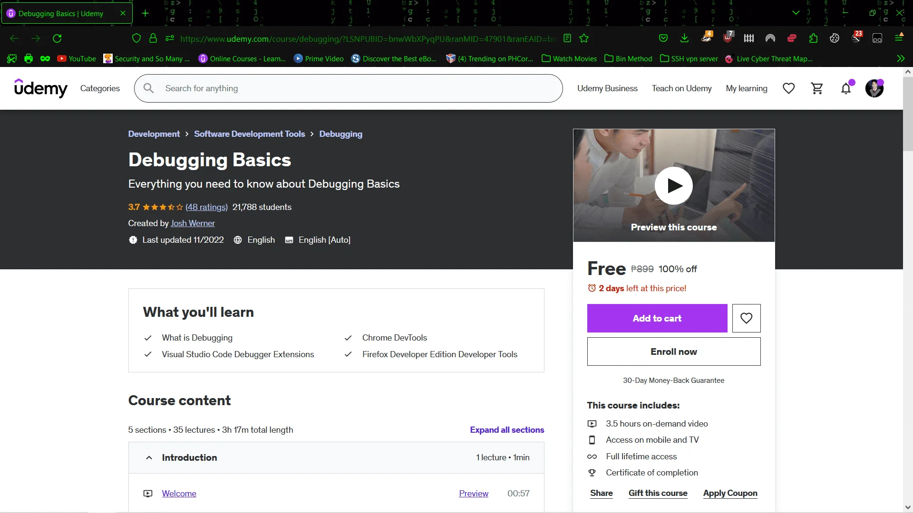Click the search magnifier icon
913x513 pixels.
tap(149, 88)
